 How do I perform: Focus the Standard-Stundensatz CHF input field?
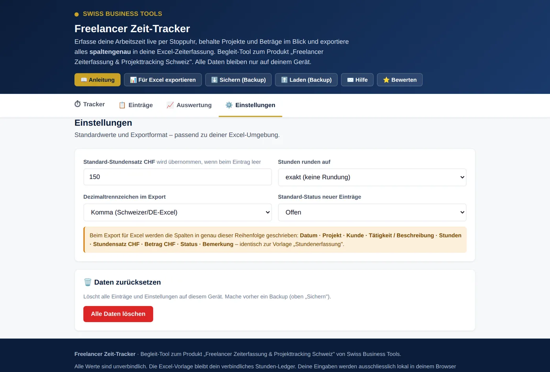tap(178, 177)
